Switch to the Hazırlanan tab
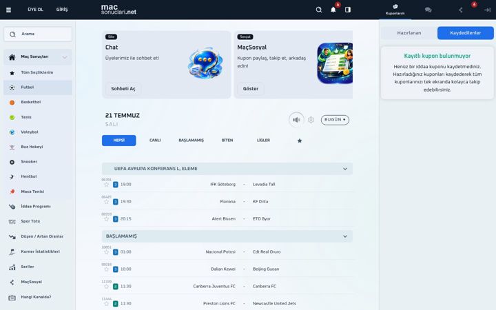 pyautogui.click(x=409, y=33)
